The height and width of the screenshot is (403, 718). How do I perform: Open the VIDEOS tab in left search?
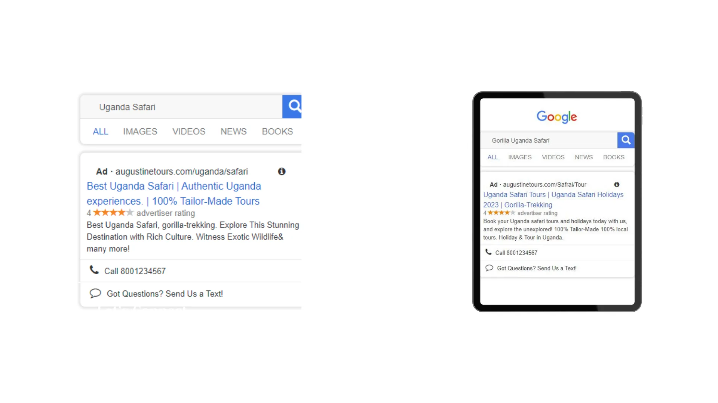click(189, 131)
